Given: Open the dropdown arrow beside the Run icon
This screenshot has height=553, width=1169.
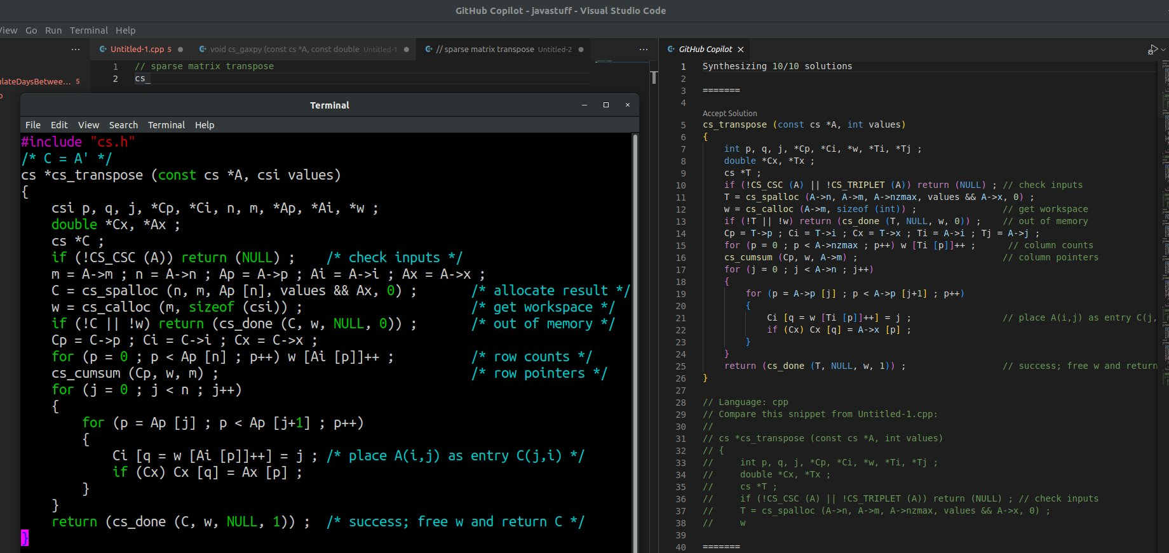Looking at the screenshot, I should coord(1163,50).
